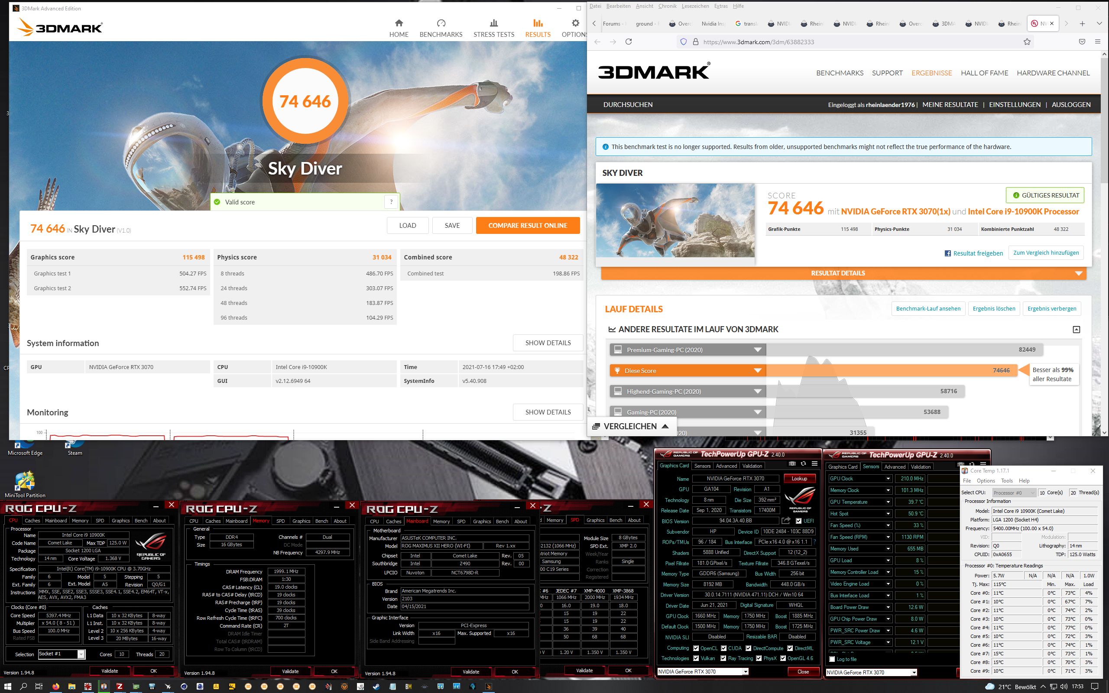
Task: Open Validation tab in left GPU-Z window
Action: click(x=752, y=466)
